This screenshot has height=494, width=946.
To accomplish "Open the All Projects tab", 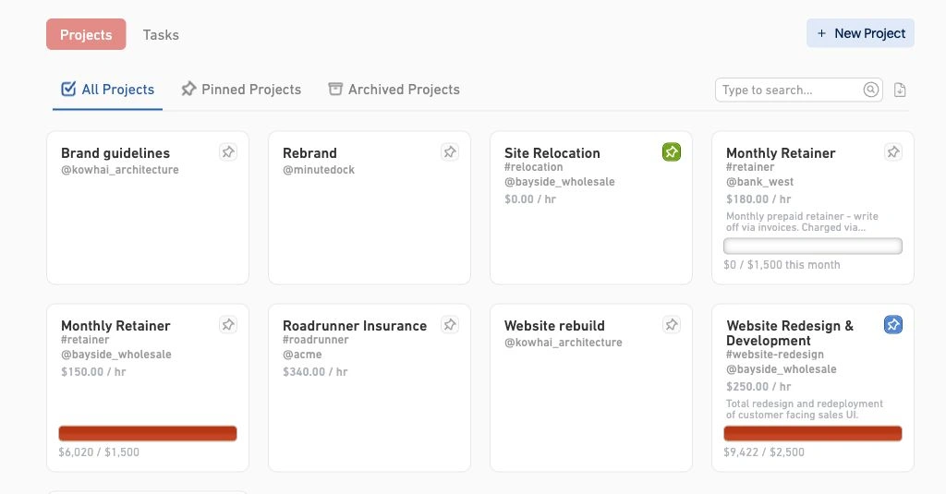I will coord(107,90).
